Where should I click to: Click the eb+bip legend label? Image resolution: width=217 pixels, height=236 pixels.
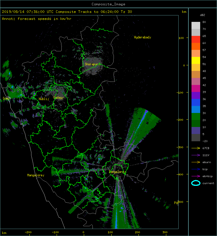(x=207, y=176)
